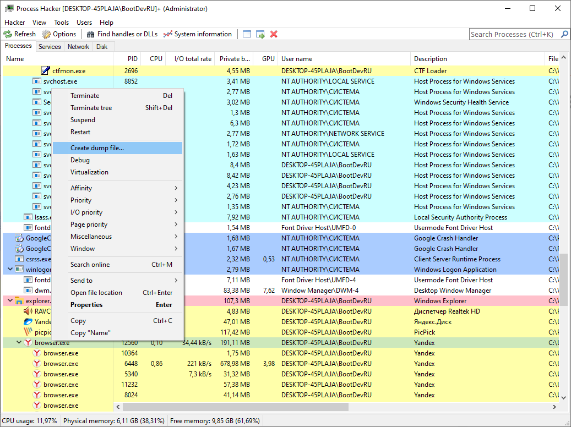Click the lsass process icon
571x427 pixels.
28,217
